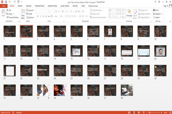Switch to the VIEW tab
Viewport: 172px width, 114px height.
click(x=83, y=6)
